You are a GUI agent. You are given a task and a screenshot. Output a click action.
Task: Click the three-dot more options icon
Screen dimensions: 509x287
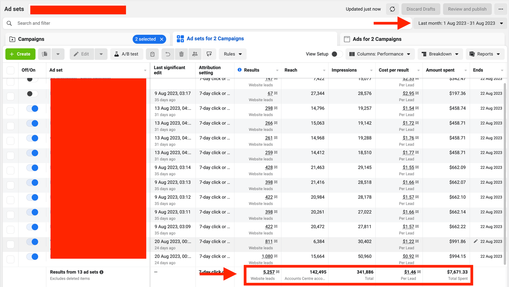(501, 9)
